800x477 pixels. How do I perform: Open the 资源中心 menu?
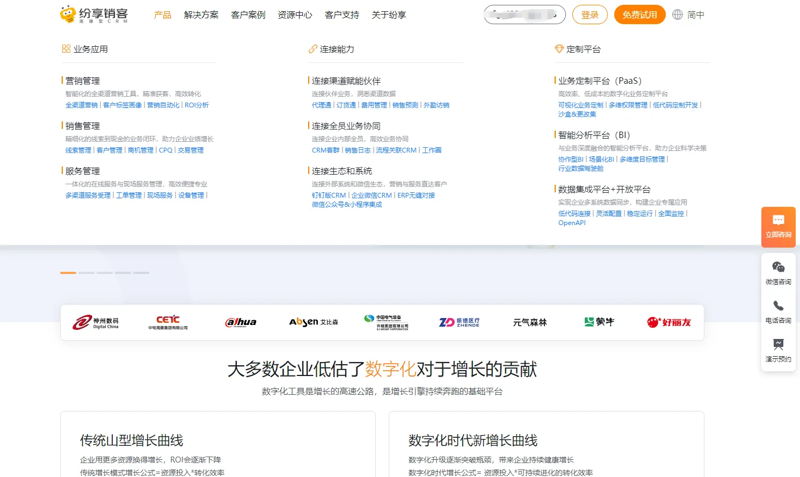point(295,15)
